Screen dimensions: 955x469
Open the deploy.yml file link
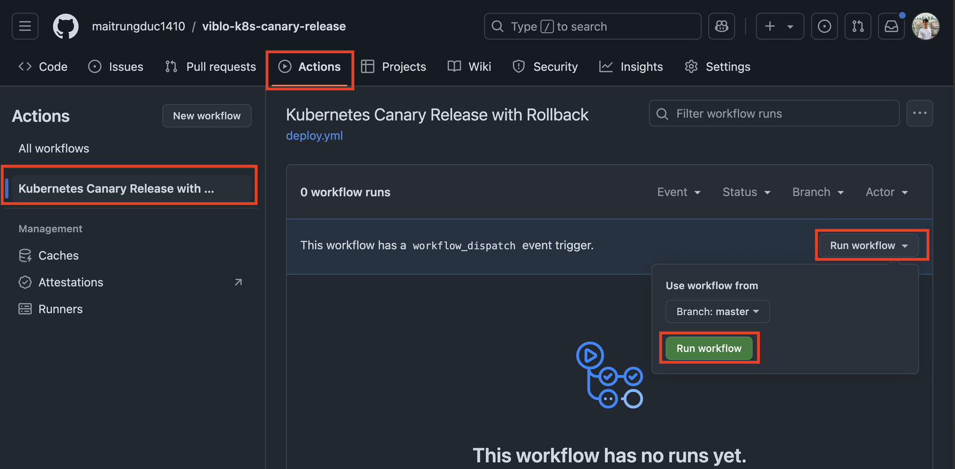tap(314, 135)
